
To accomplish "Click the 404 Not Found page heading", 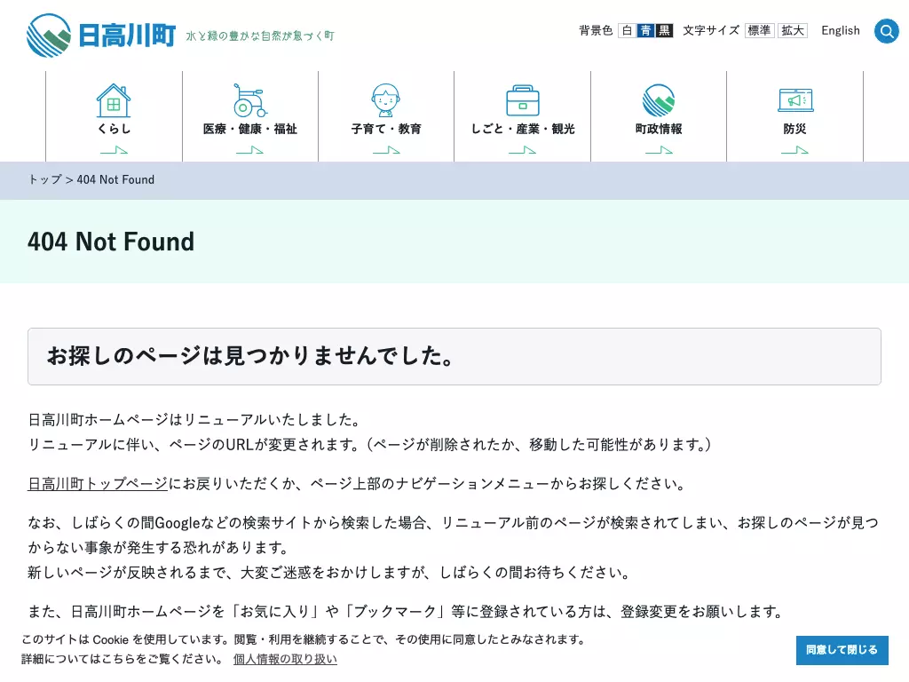I will coord(111,242).
